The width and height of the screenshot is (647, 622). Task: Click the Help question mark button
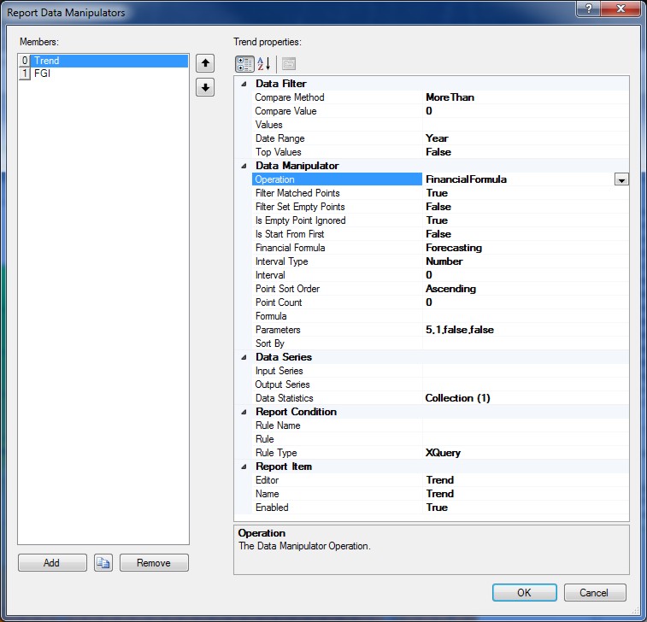587,10
